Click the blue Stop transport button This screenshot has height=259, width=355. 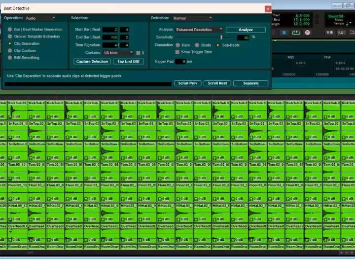click(x=284, y=33)
